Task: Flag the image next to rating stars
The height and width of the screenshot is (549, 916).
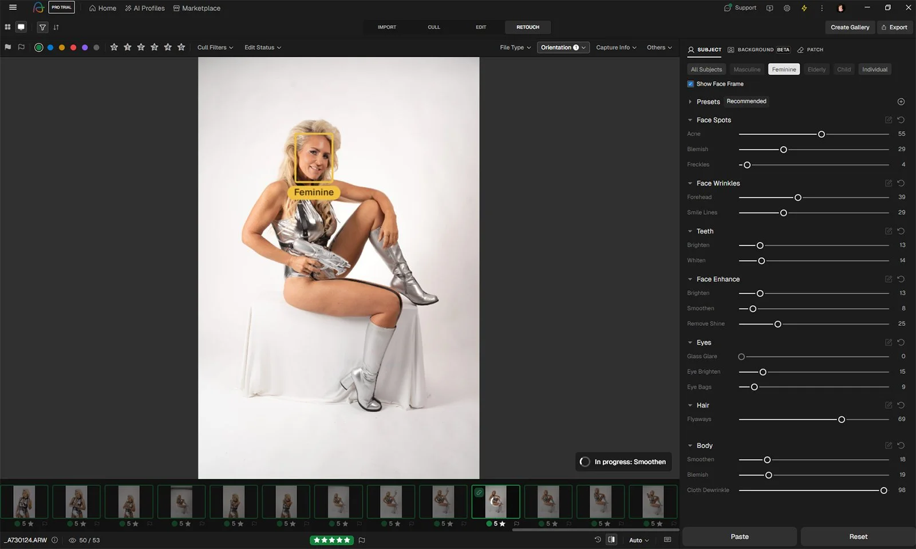Action: pos(362,540)
